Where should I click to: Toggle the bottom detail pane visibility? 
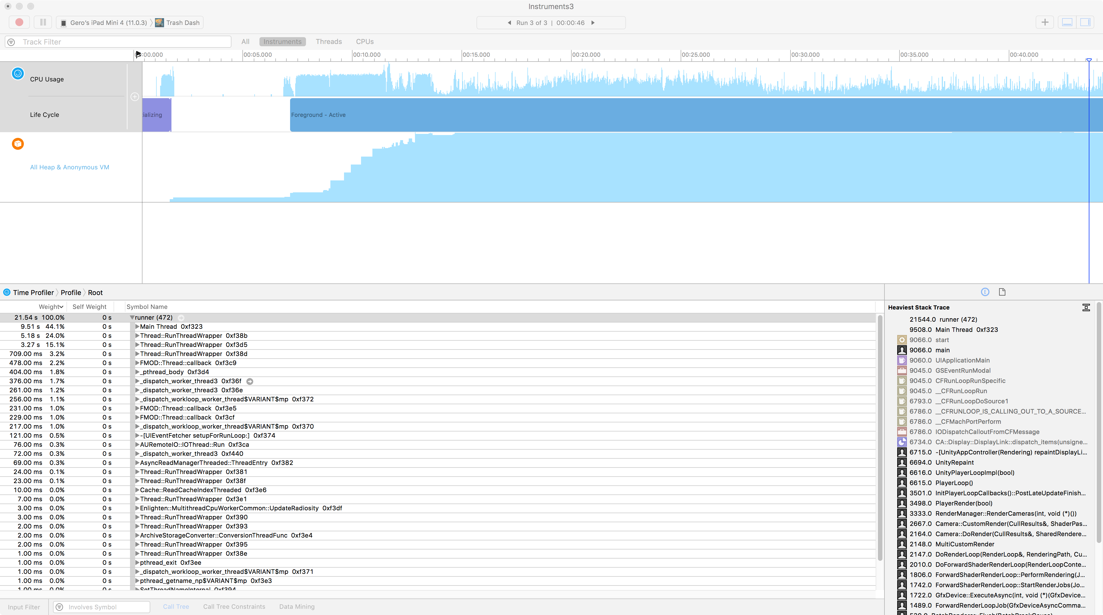pyautogui.click(x=1067, y=22)
